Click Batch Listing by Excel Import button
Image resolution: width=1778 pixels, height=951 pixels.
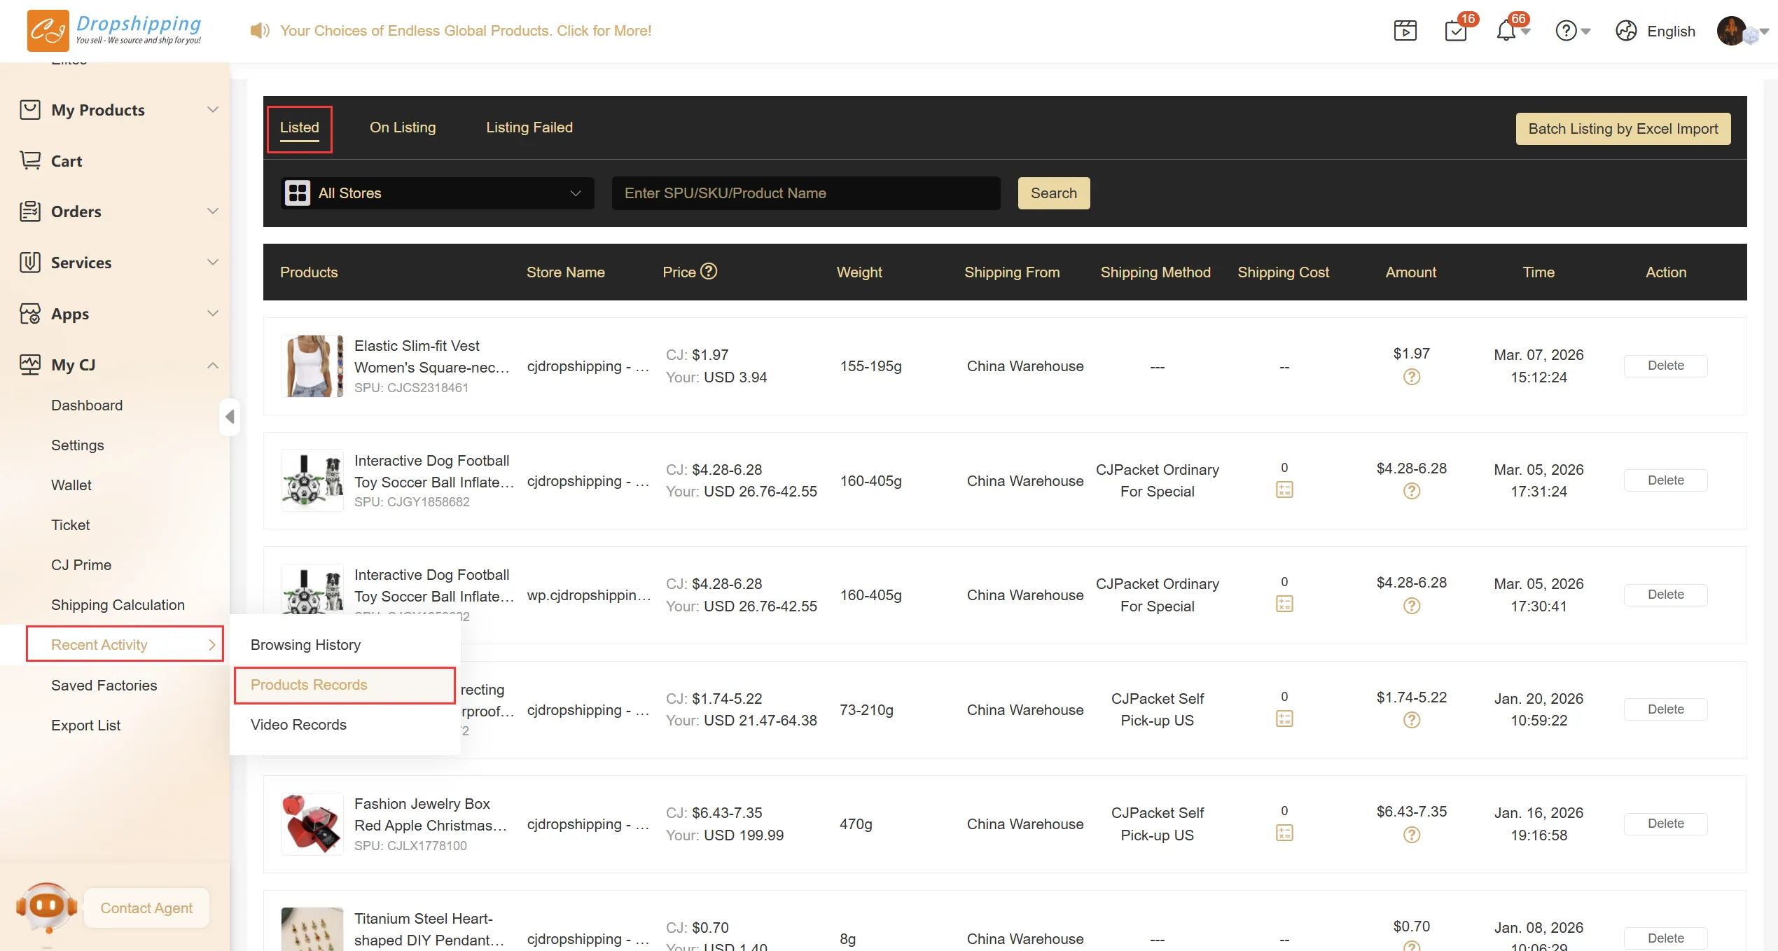tap(1623, 129)
